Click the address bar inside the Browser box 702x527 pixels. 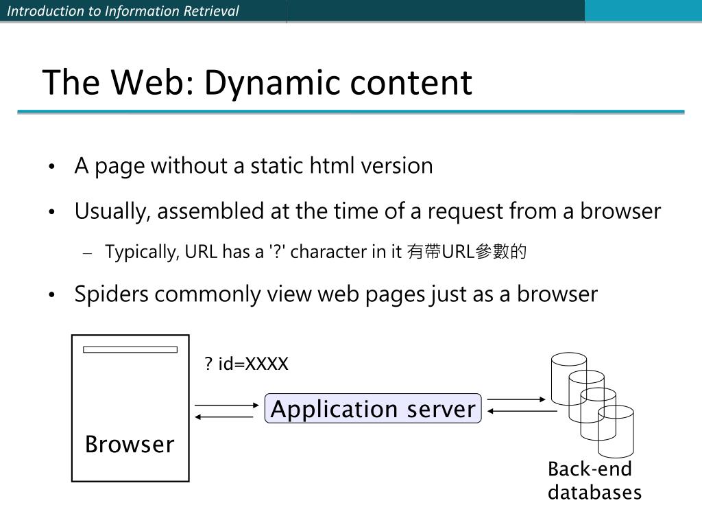click(x=130, y=349)
